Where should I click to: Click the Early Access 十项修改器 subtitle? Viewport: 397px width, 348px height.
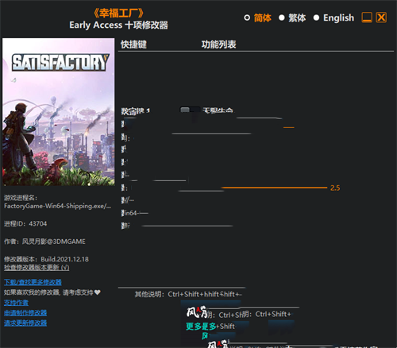pyautogui.click(x=118, y=25)
